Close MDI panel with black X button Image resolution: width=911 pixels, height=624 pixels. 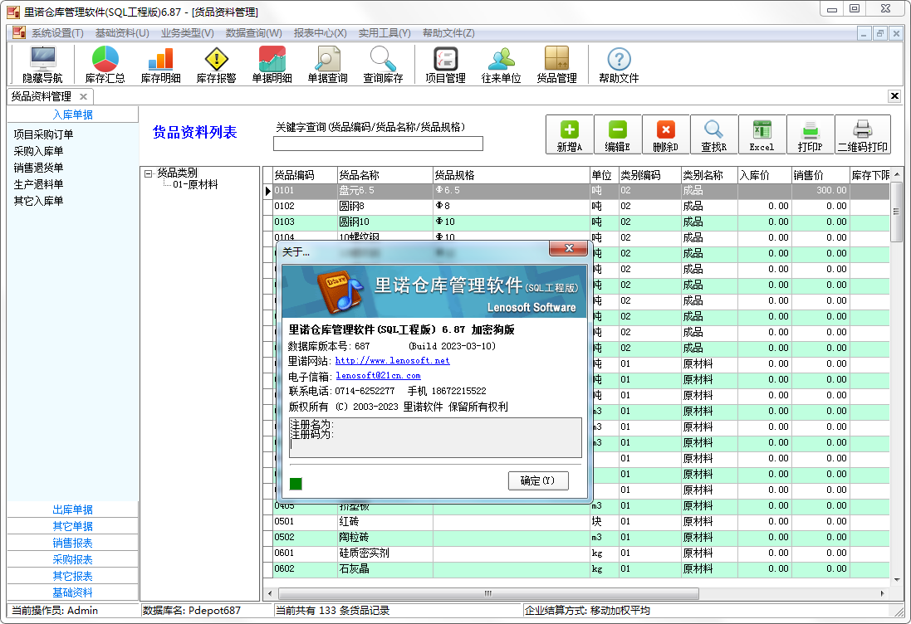click(894, 95)
